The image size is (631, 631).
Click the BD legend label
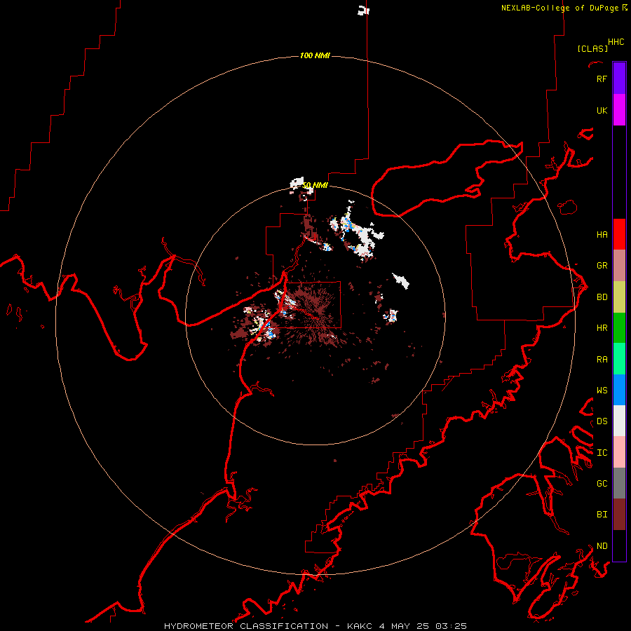(x=602, y=297)
